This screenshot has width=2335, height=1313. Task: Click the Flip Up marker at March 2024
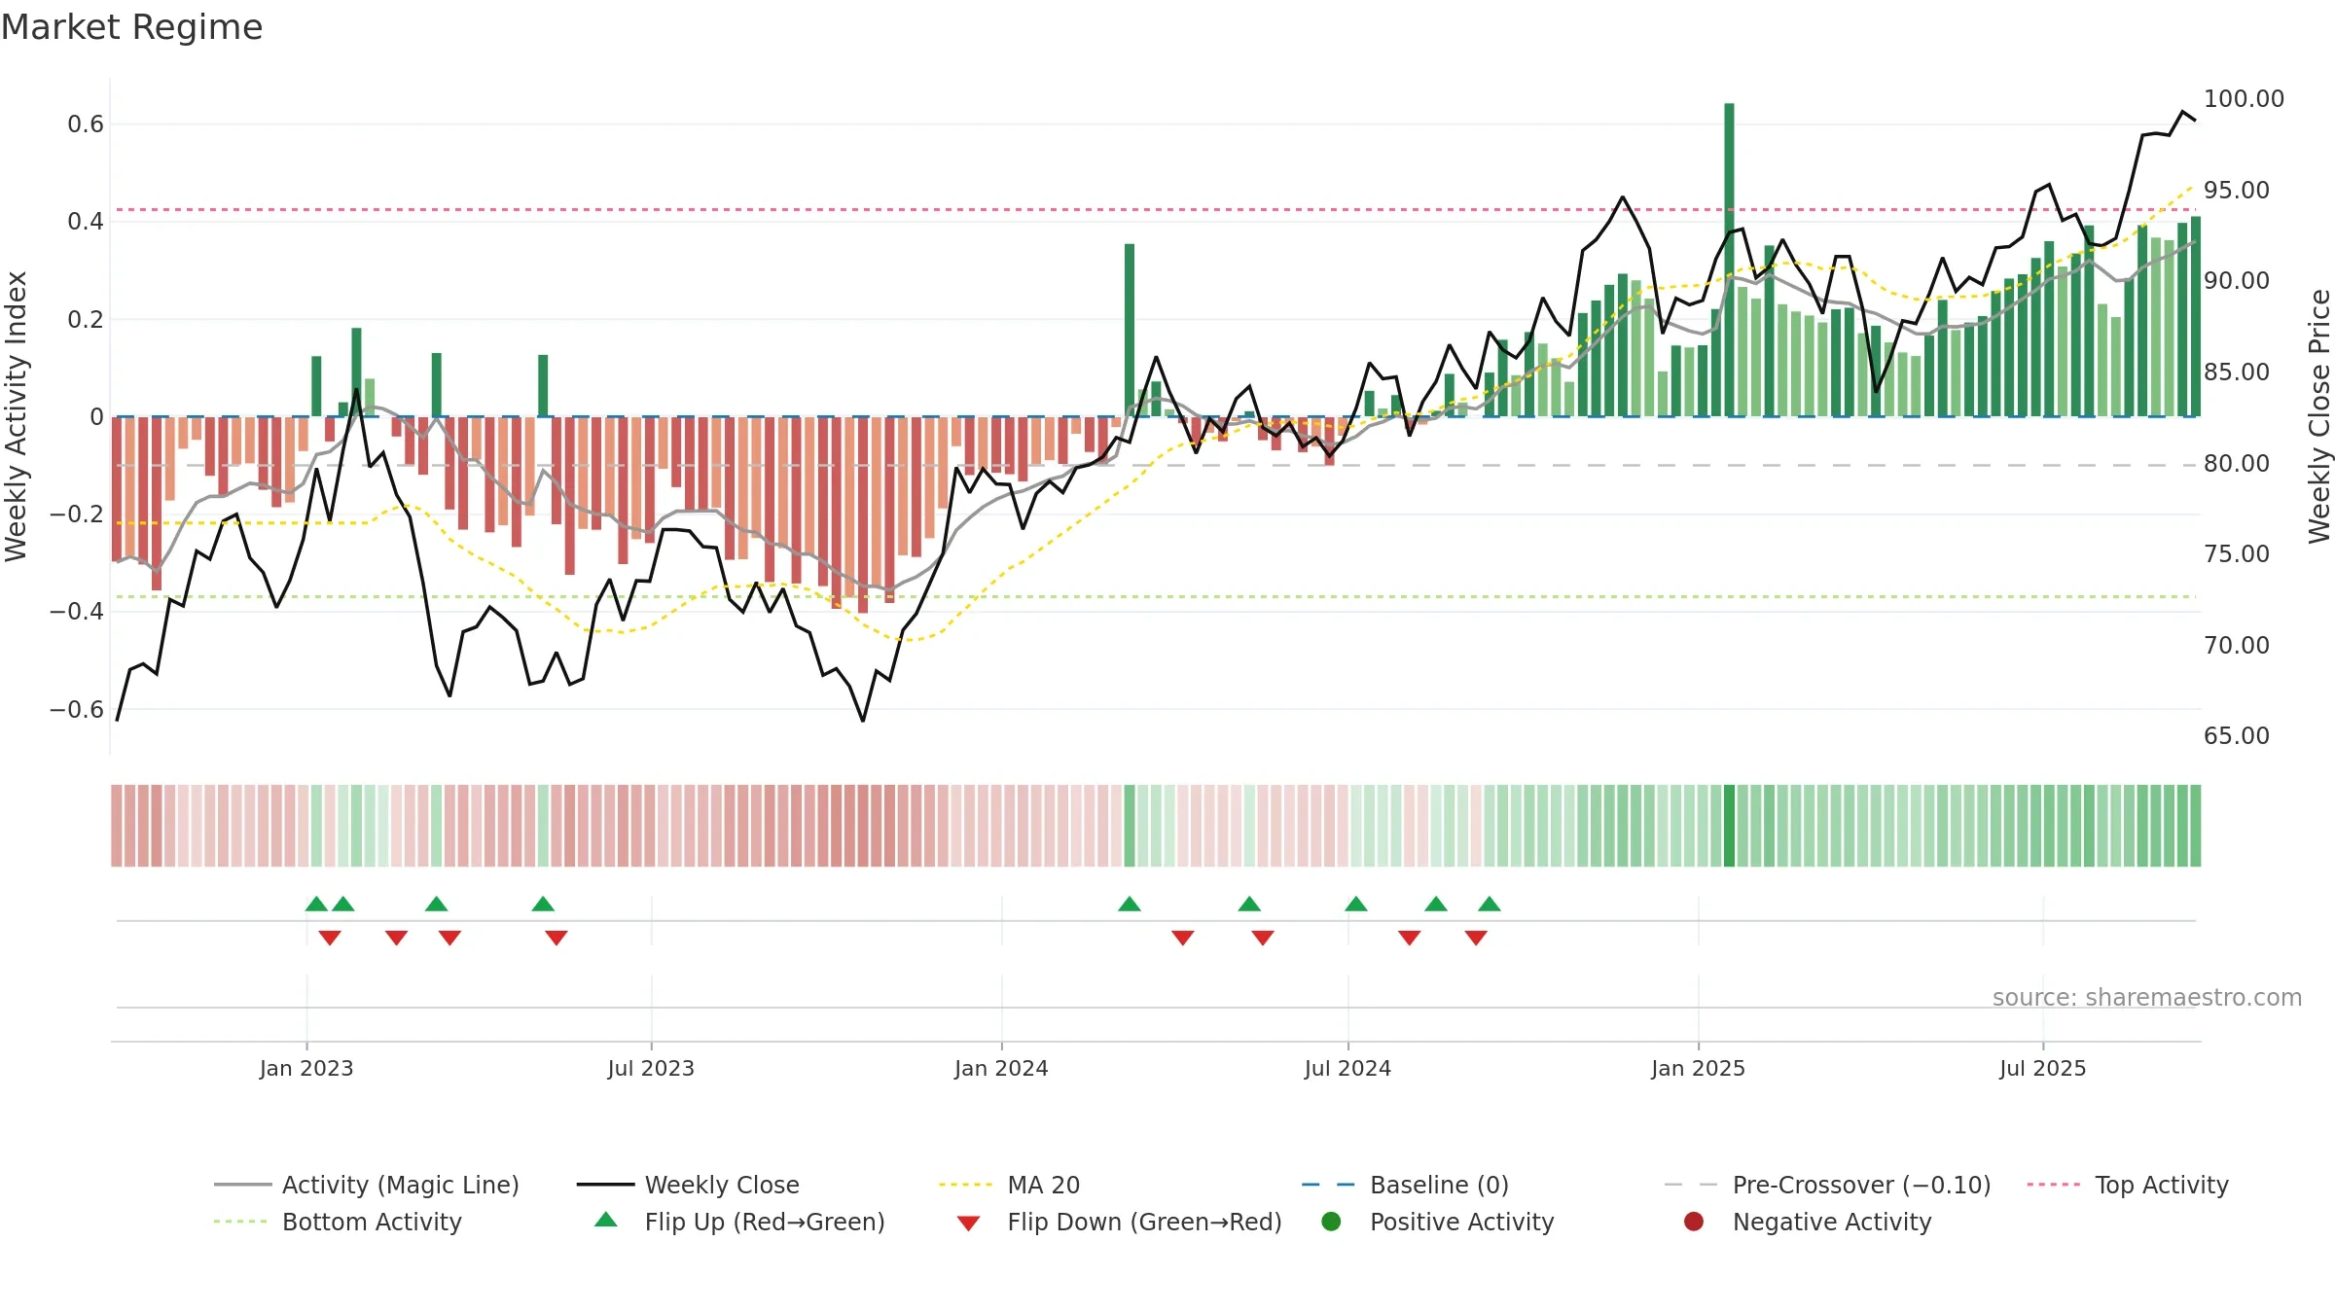point(1130,905)
